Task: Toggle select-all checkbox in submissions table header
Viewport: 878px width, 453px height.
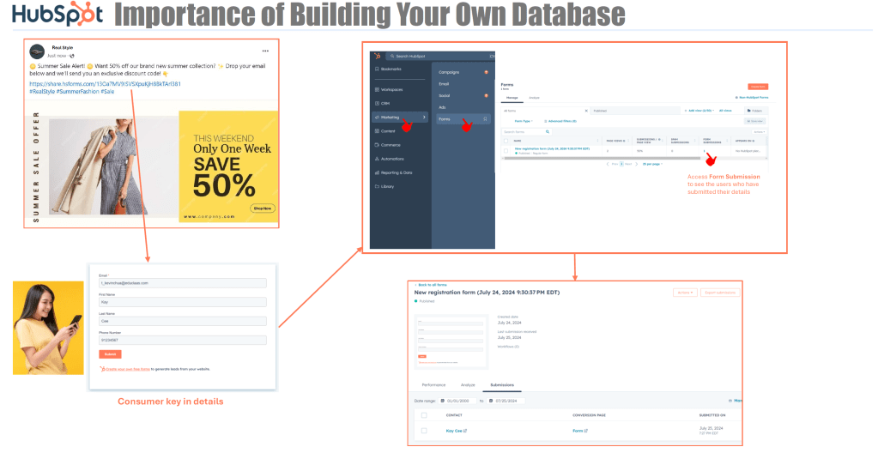Action: pos(424,415)
